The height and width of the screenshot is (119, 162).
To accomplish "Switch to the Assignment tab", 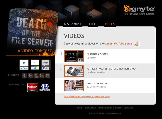I will pos(72,24).
